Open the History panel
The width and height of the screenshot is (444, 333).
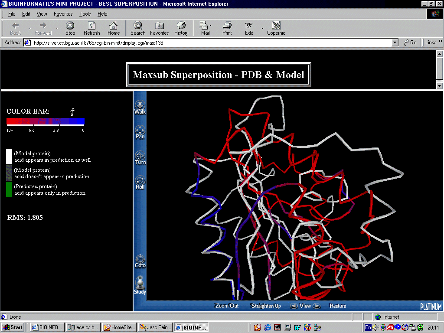tap(181, 28)
